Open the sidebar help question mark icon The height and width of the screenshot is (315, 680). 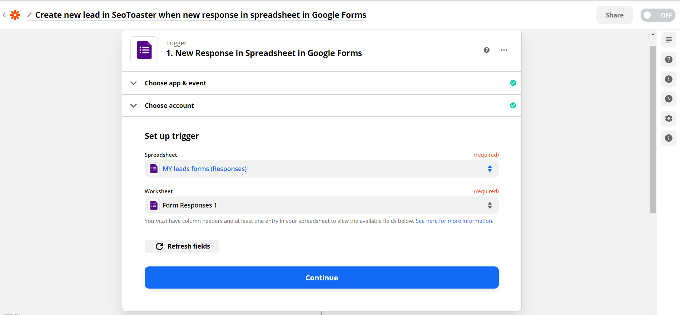tap(668, 60)
